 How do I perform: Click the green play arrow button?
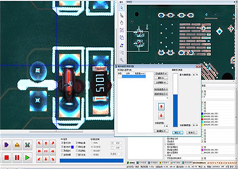coord(28,158)
